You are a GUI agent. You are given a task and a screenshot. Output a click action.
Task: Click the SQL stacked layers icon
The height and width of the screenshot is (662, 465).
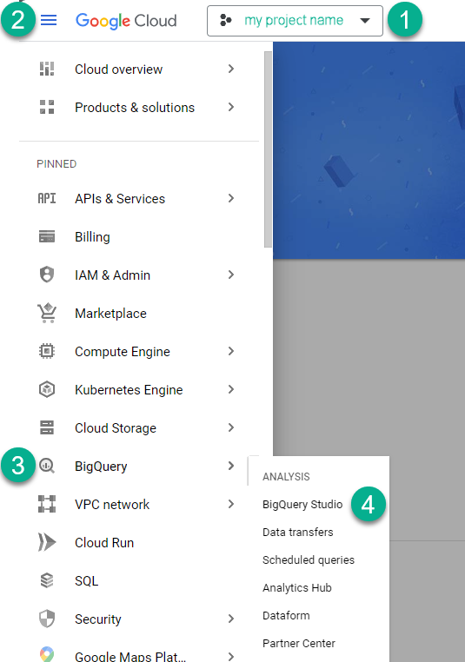pos(47,580)
